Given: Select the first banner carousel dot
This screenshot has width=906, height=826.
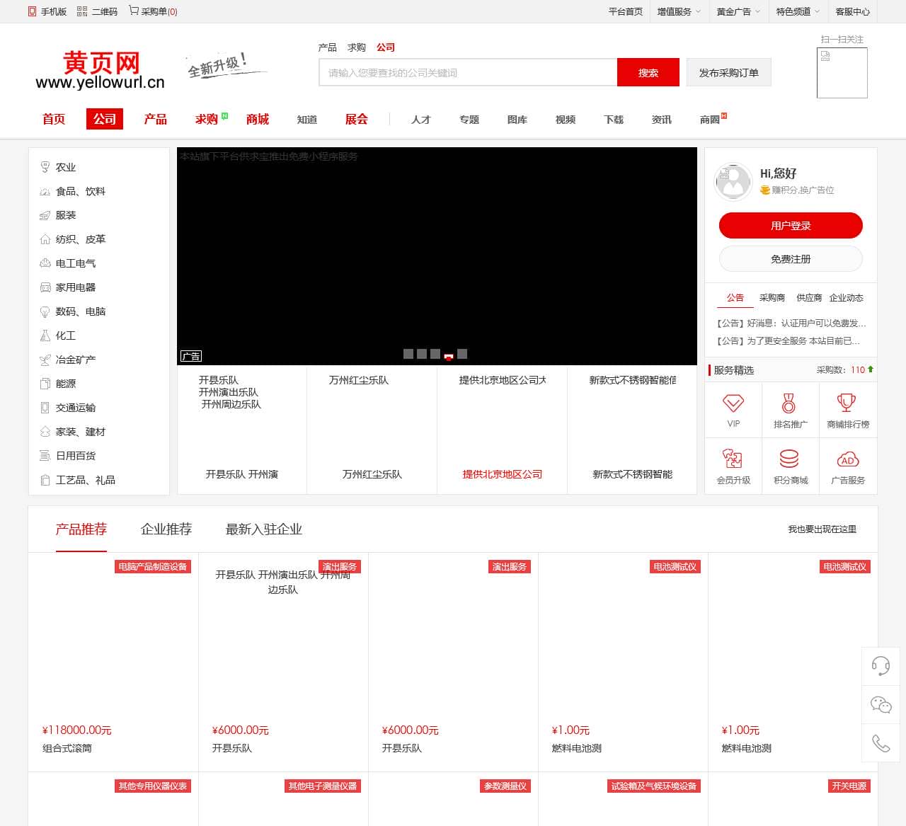Looking at the screenshot, I should point(408,354).
